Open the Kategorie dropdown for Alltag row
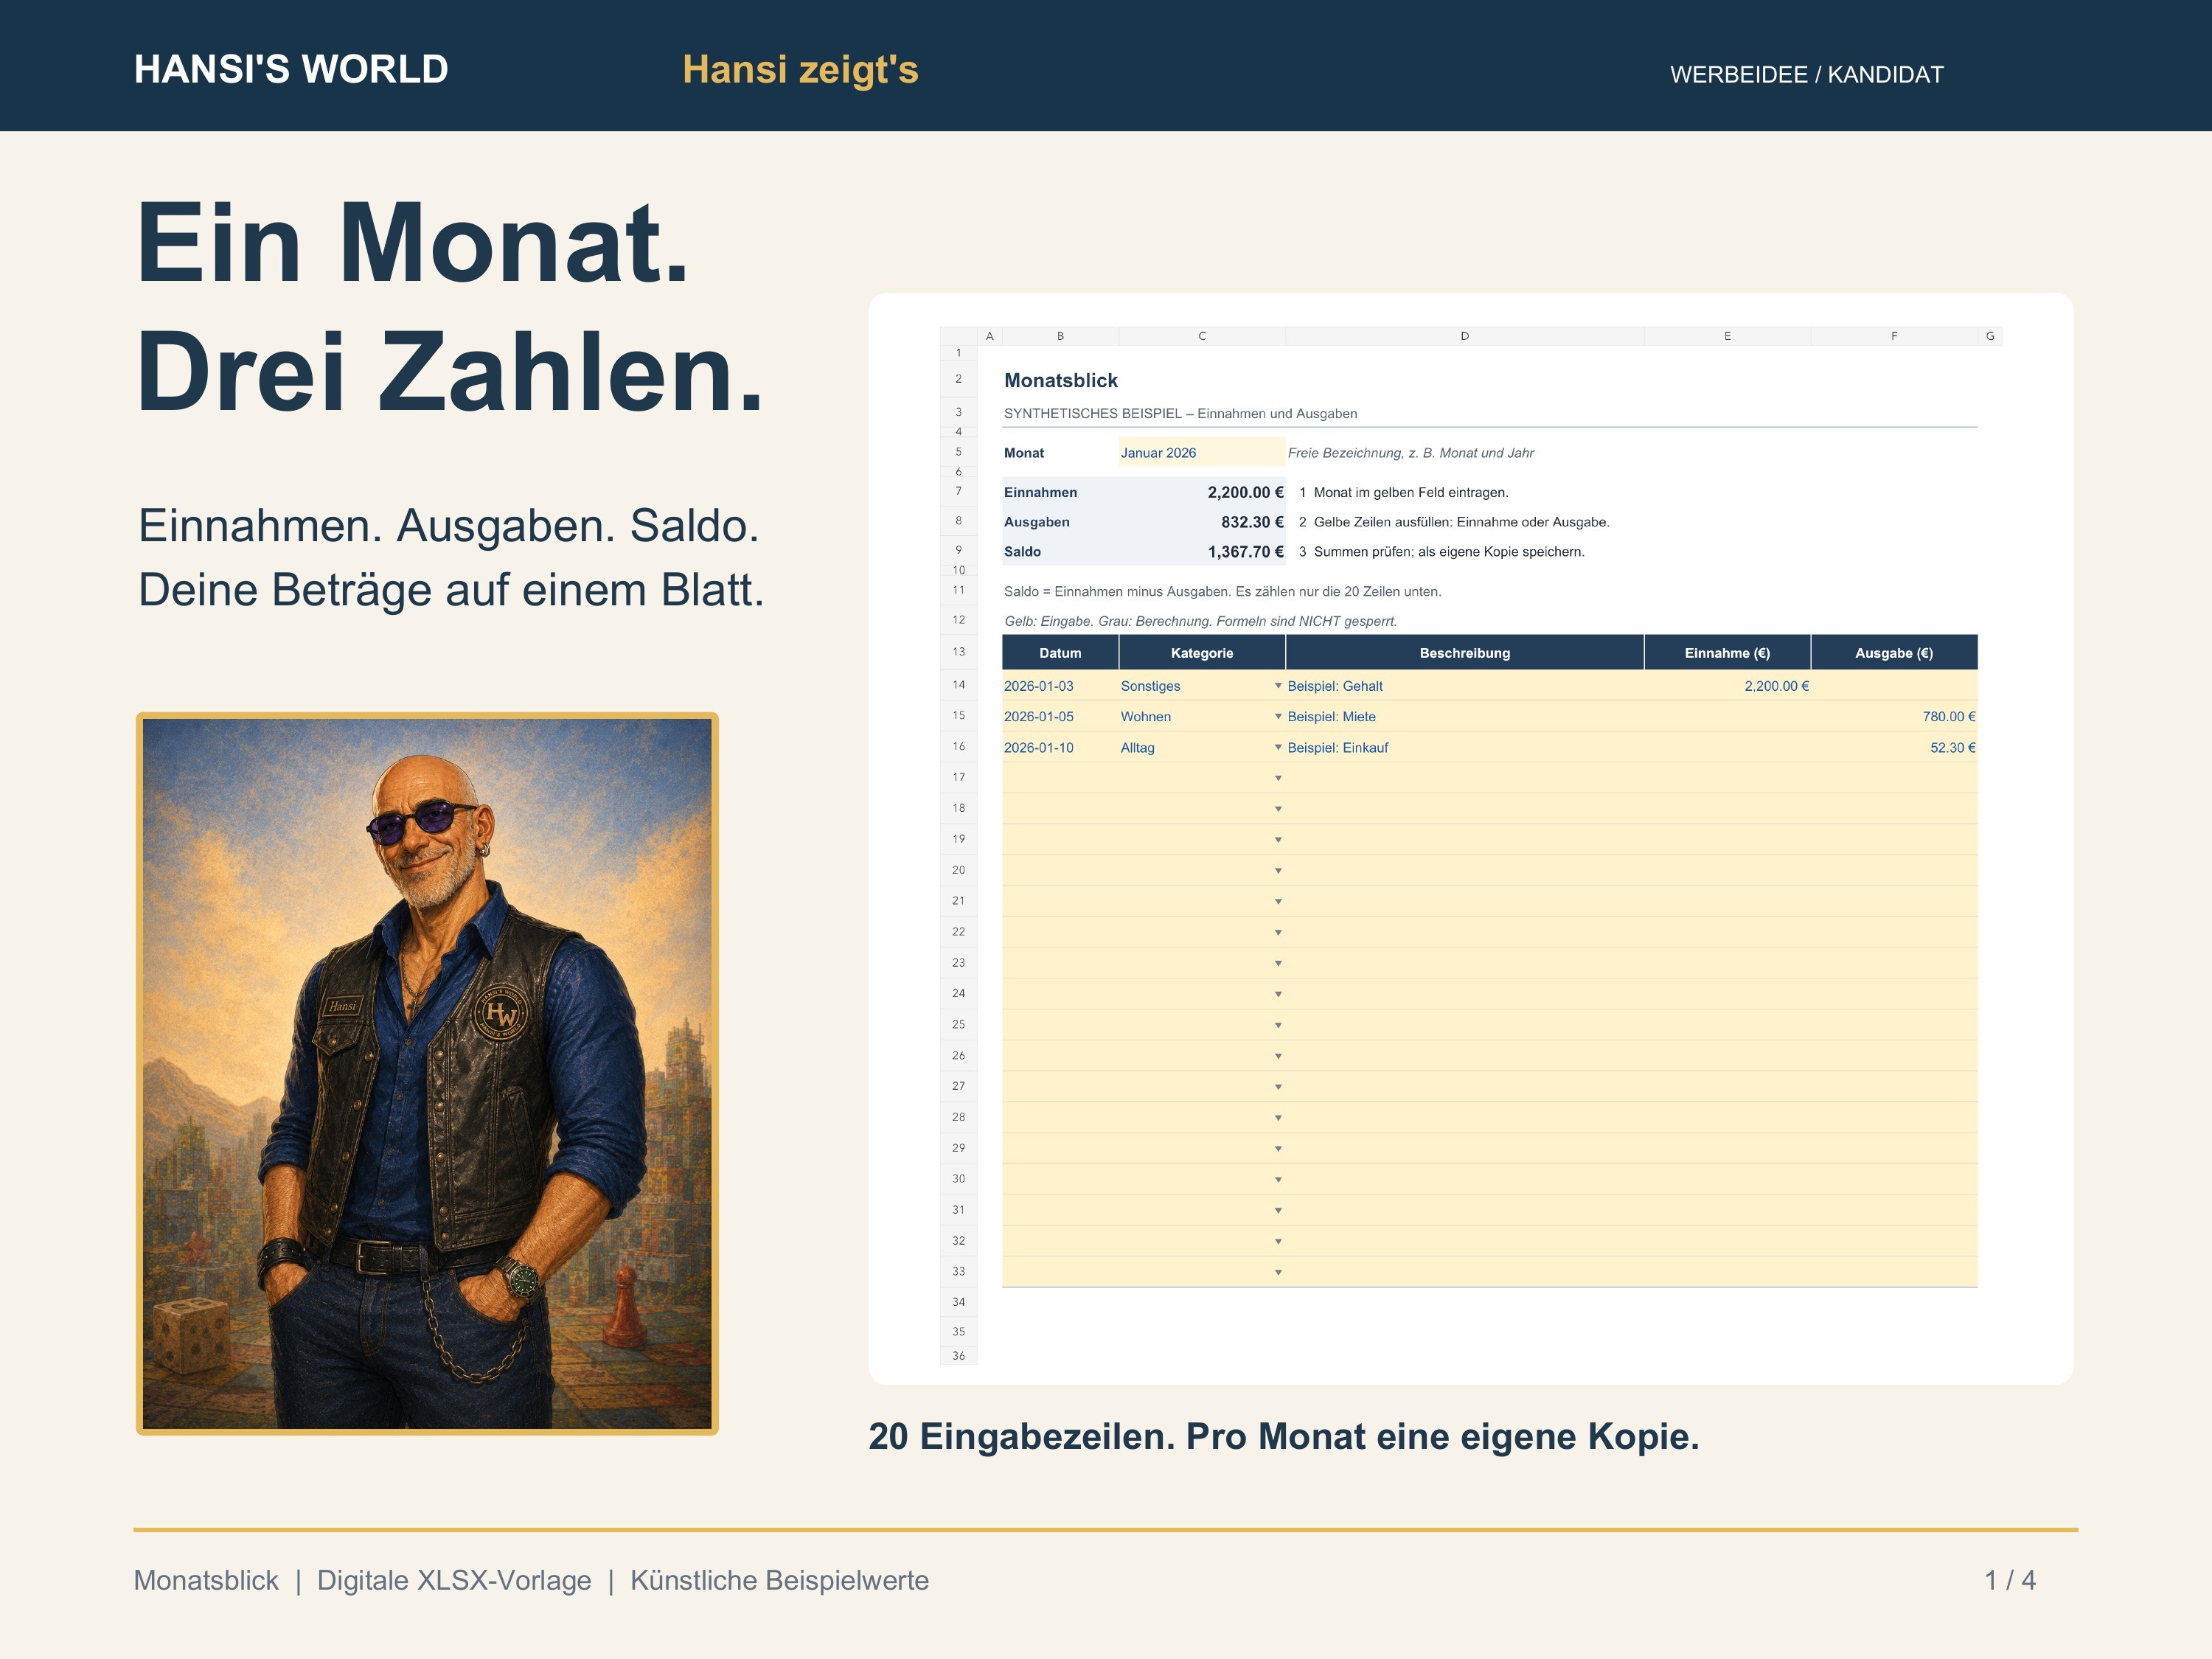The height and width of the screenshot is (1659, 2212). tap(1278, 748)
